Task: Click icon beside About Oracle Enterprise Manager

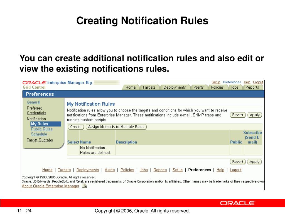Action: pos(84,186)
